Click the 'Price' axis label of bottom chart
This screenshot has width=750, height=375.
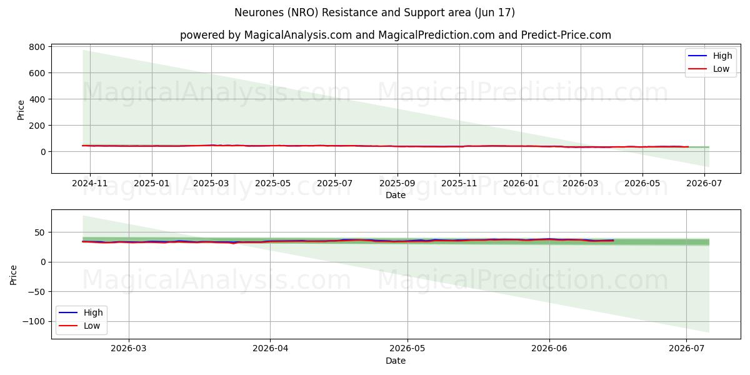pos(14,274)
